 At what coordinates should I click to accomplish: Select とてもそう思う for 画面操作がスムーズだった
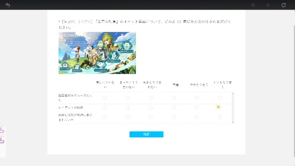[220, 98]
